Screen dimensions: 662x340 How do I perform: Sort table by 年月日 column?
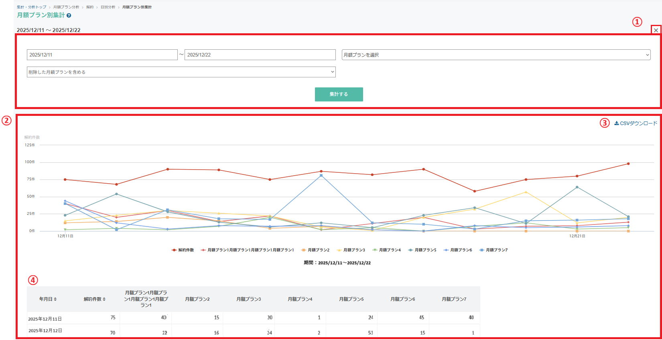48,299
